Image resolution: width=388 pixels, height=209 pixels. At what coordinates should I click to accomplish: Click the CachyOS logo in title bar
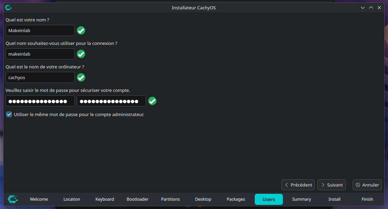[x=8, y=8]
